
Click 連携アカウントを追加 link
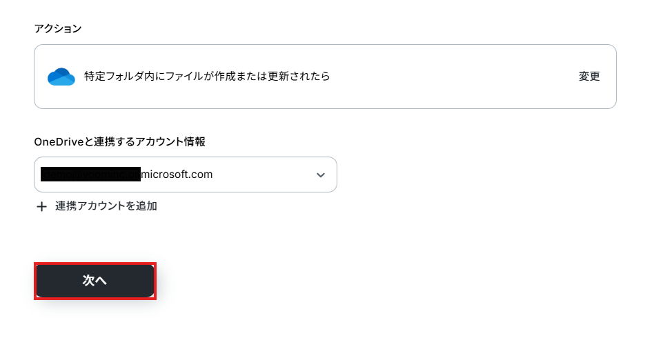tap(106, 206)
